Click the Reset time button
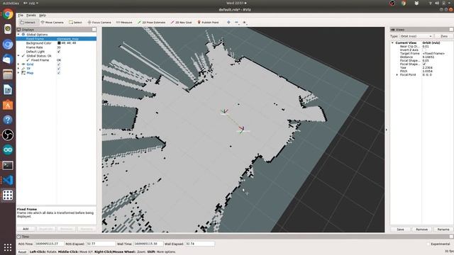 tap(22, 252)
